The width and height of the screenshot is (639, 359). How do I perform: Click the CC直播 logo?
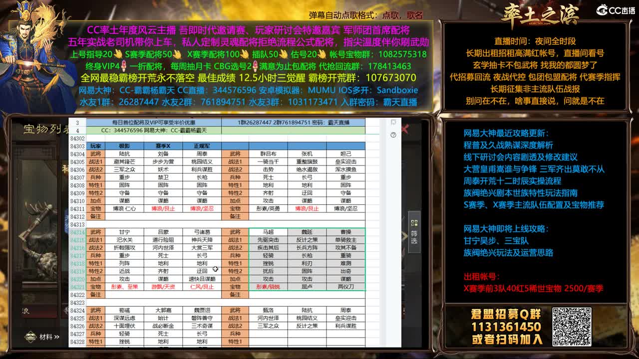pyautogui.click(x=617, y=10)
